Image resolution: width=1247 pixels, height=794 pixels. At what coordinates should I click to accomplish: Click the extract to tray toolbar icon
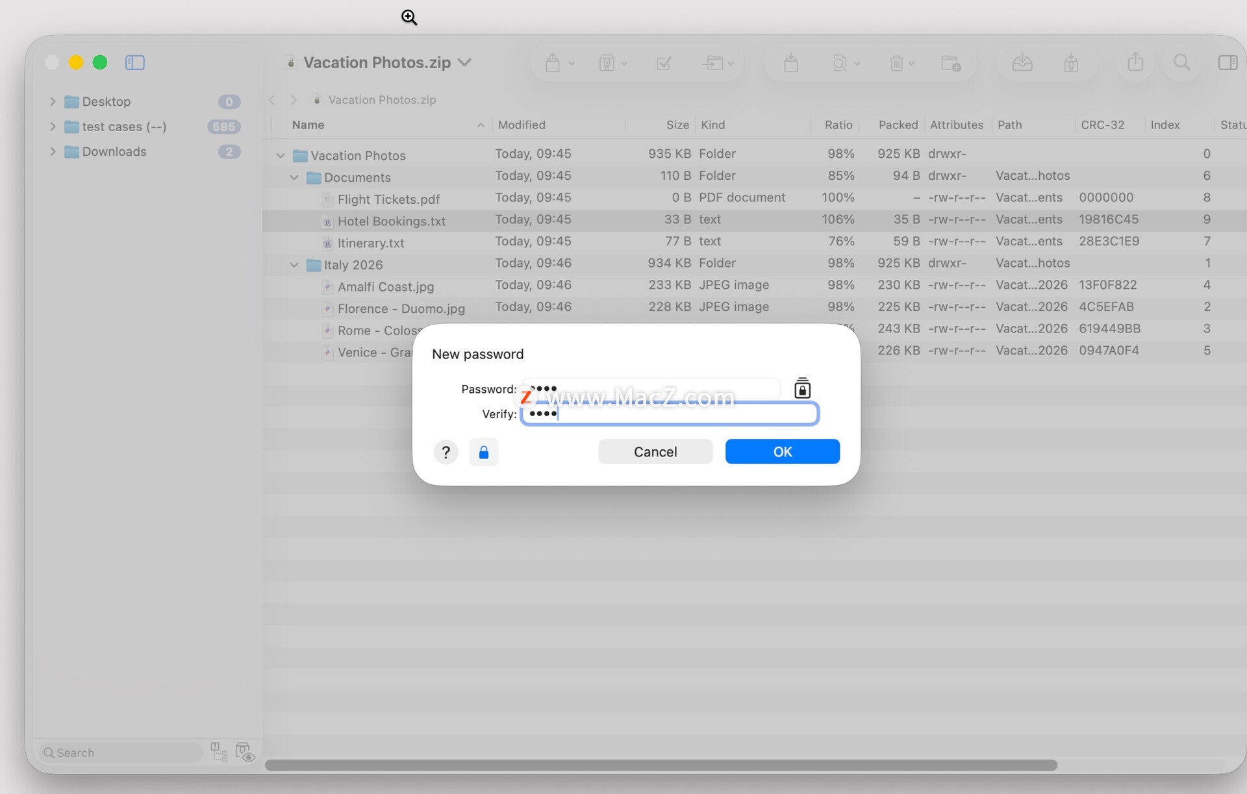[x=1022, y=62]
